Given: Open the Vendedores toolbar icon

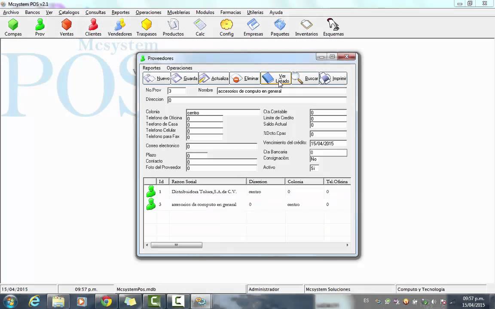Looking at the screenshot, I should coord(119,27).
